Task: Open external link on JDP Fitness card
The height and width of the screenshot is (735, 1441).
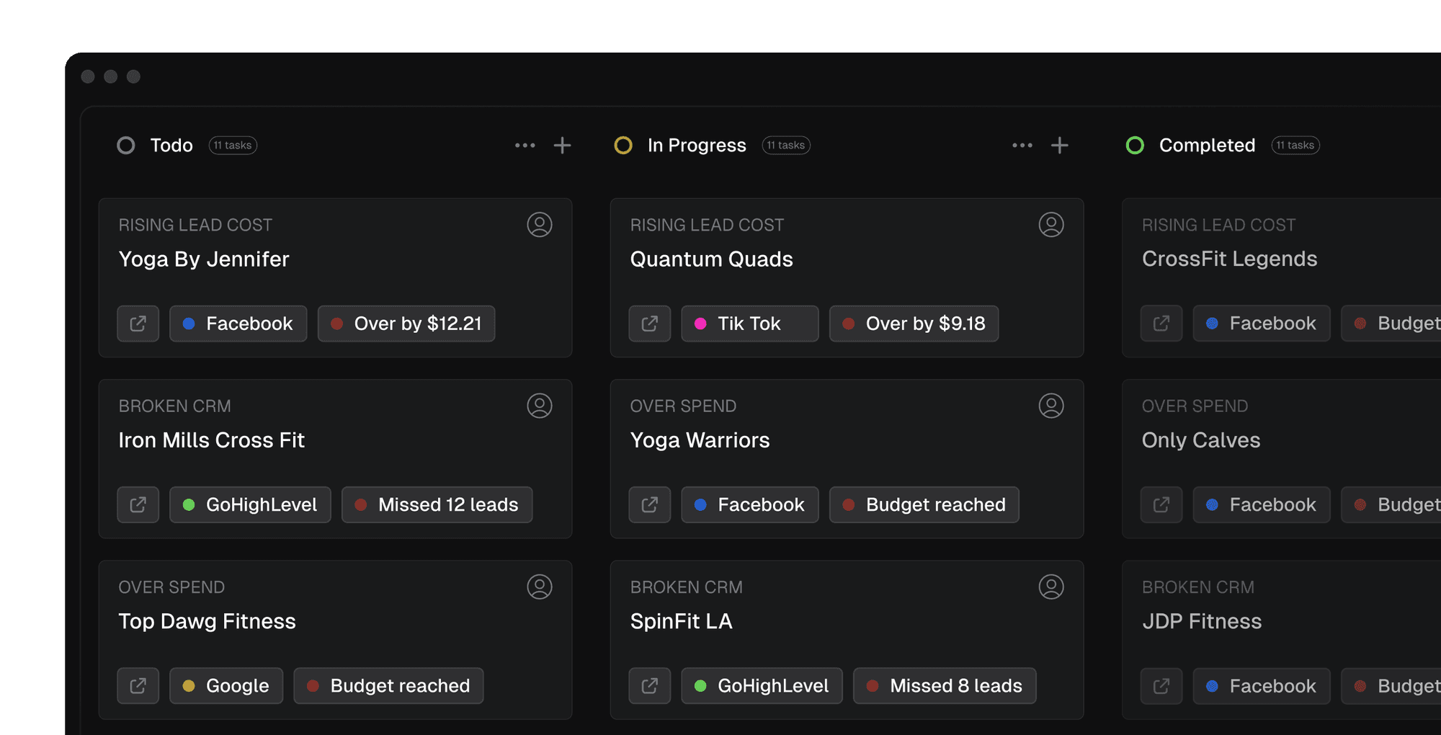Action: 1161,686
